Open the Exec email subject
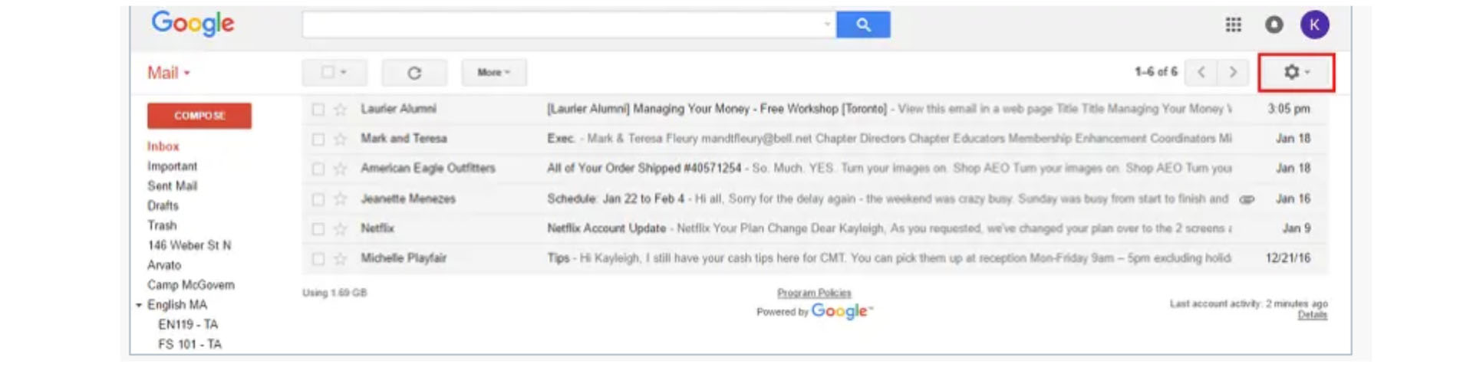 pyautogui.click(x=561, y=139)
